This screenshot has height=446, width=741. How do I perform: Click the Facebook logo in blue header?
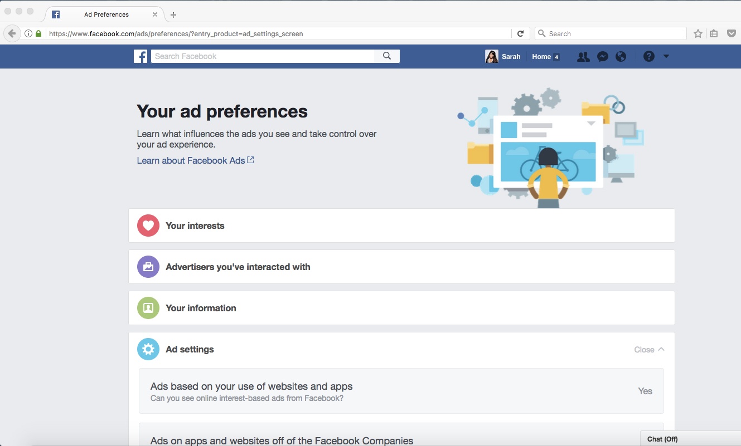141,56
